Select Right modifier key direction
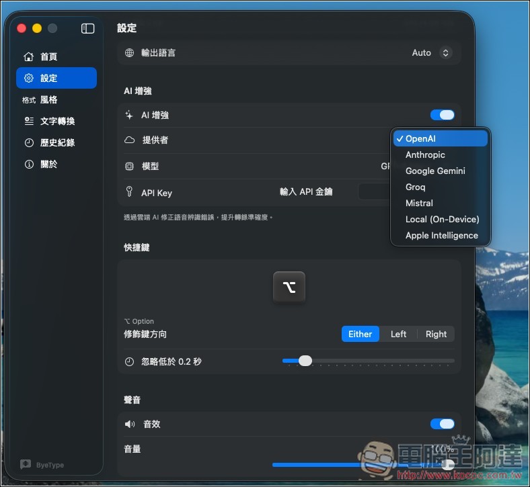Screen dimensions: 530x487 (x=436, y=334)
